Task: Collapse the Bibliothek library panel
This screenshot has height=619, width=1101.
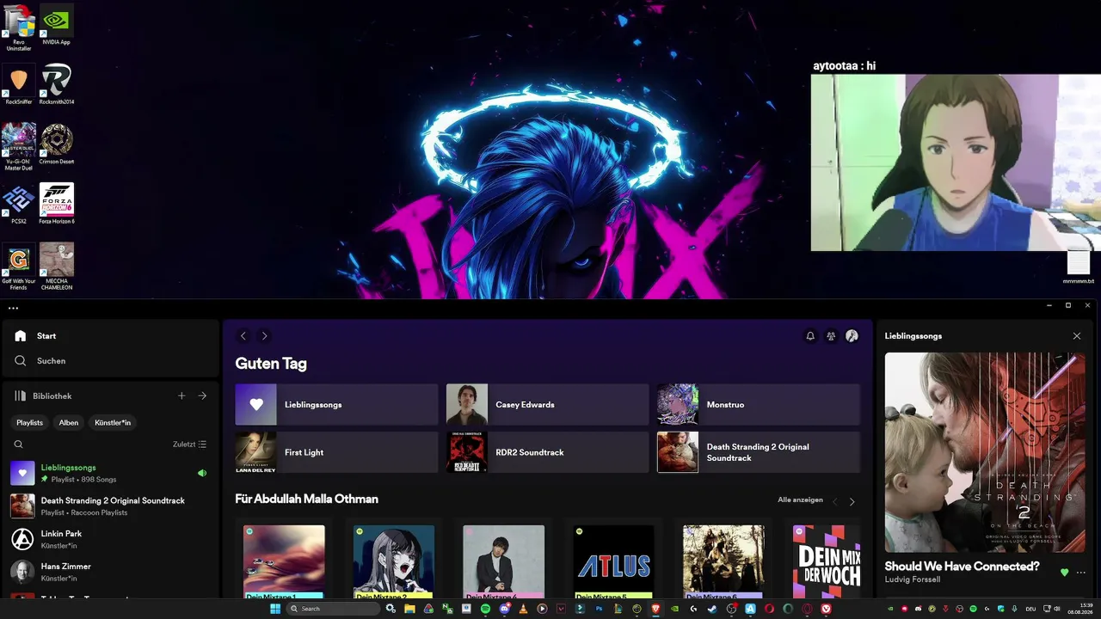Action: pos(43,396)
